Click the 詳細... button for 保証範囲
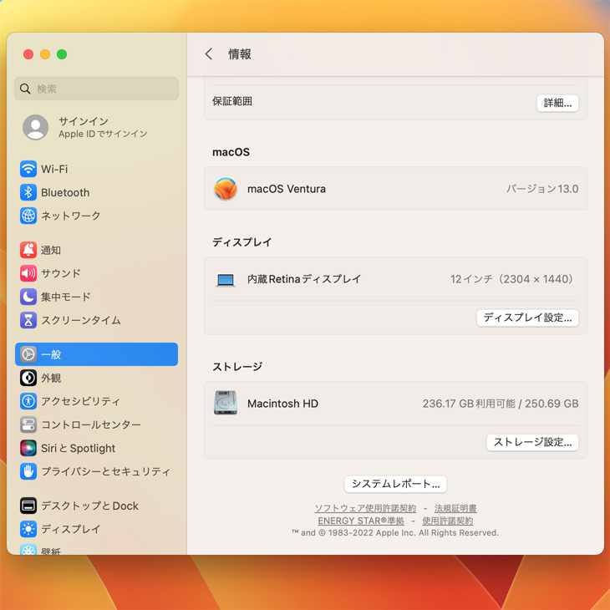The height and width of the screenshot is (610, 610). [557, 103]
